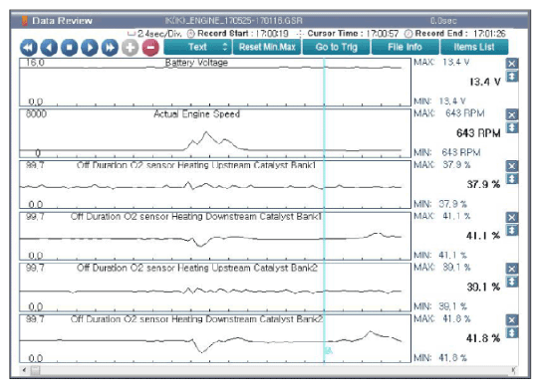Expand the Upstream Catalyst Bank2 graph
Screen dimensions: 541x389
(x=512, y=282)
